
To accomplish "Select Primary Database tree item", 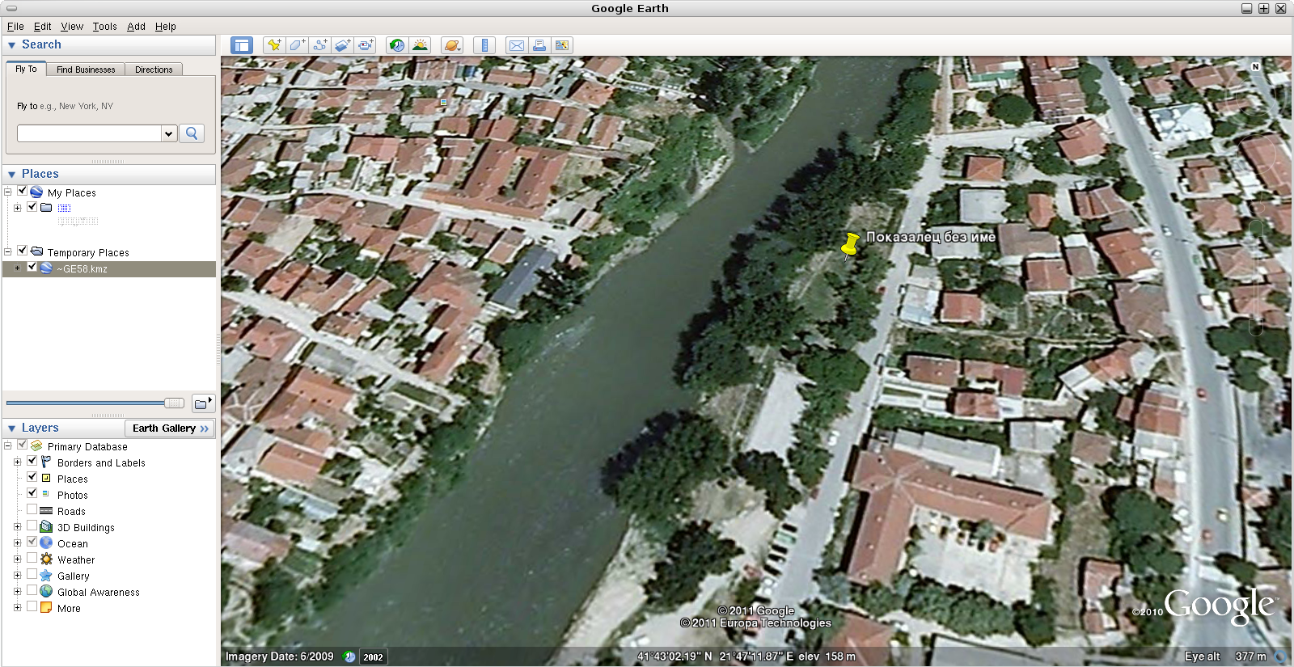I will click(87, 446).
